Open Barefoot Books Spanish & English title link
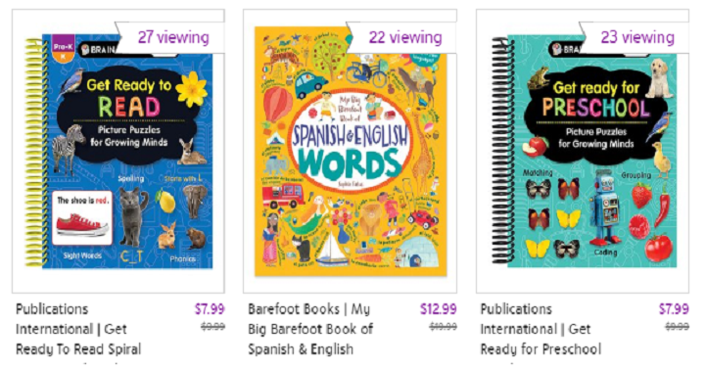 [310, 329]
